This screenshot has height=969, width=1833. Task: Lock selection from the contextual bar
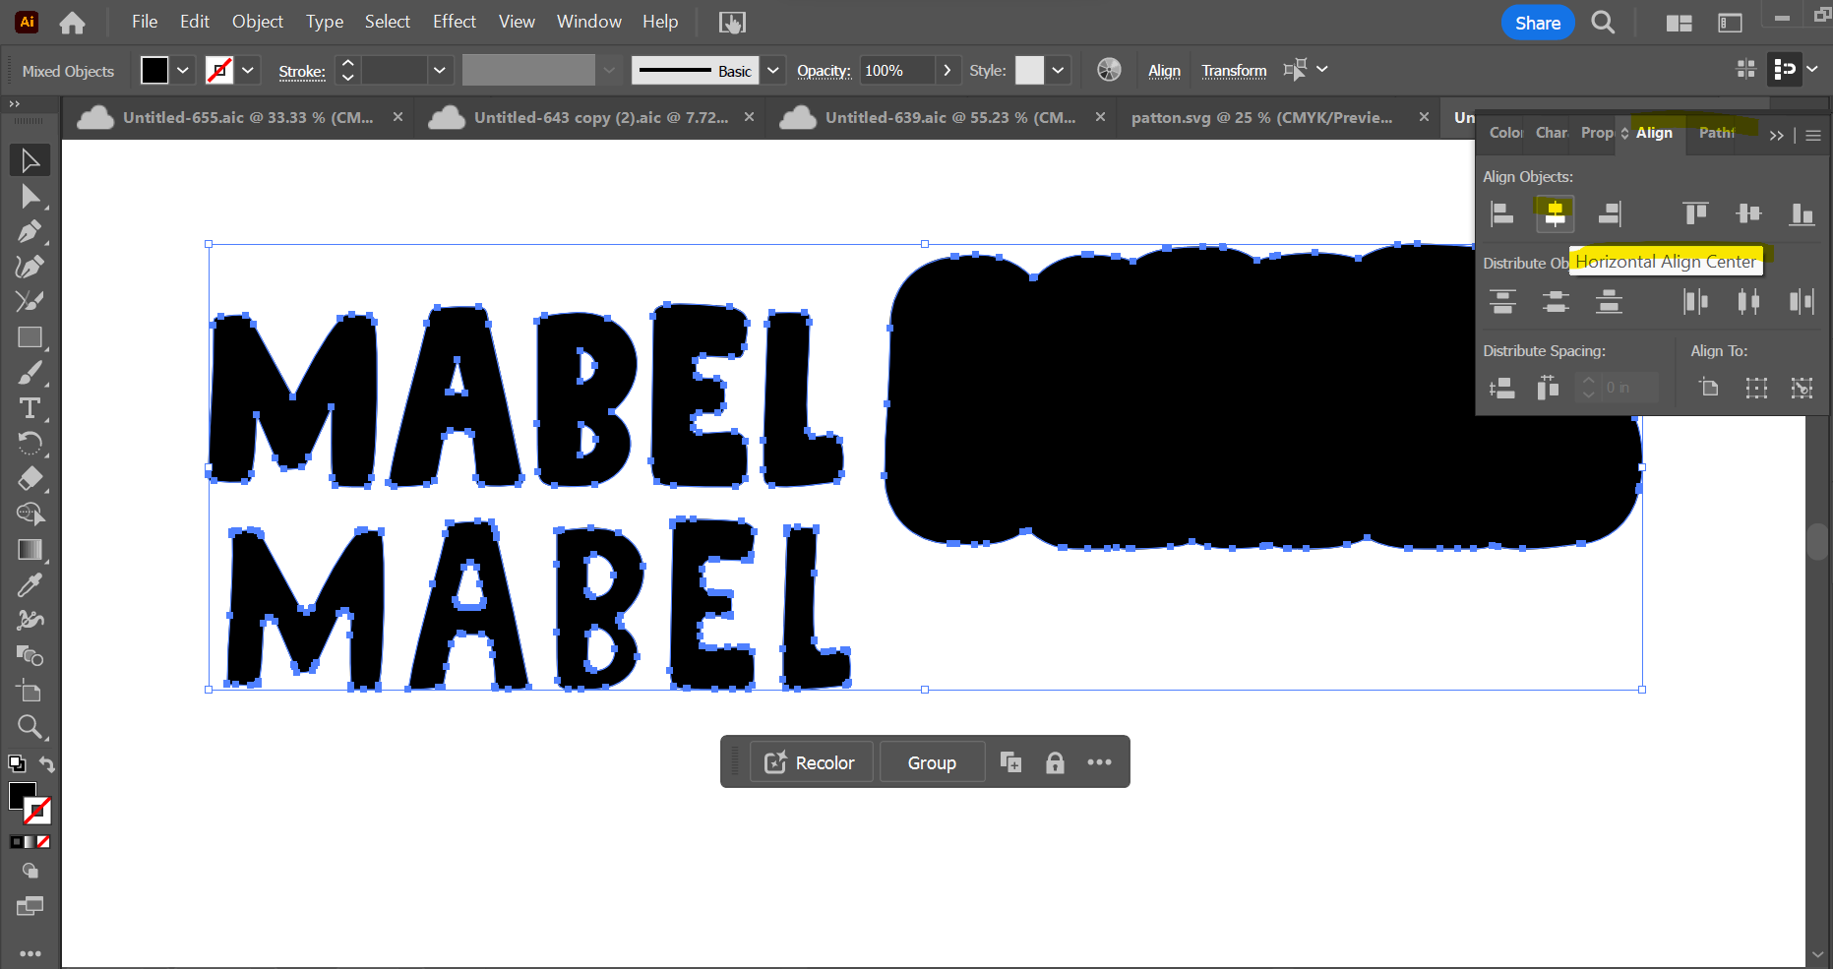coord(1055,762)
